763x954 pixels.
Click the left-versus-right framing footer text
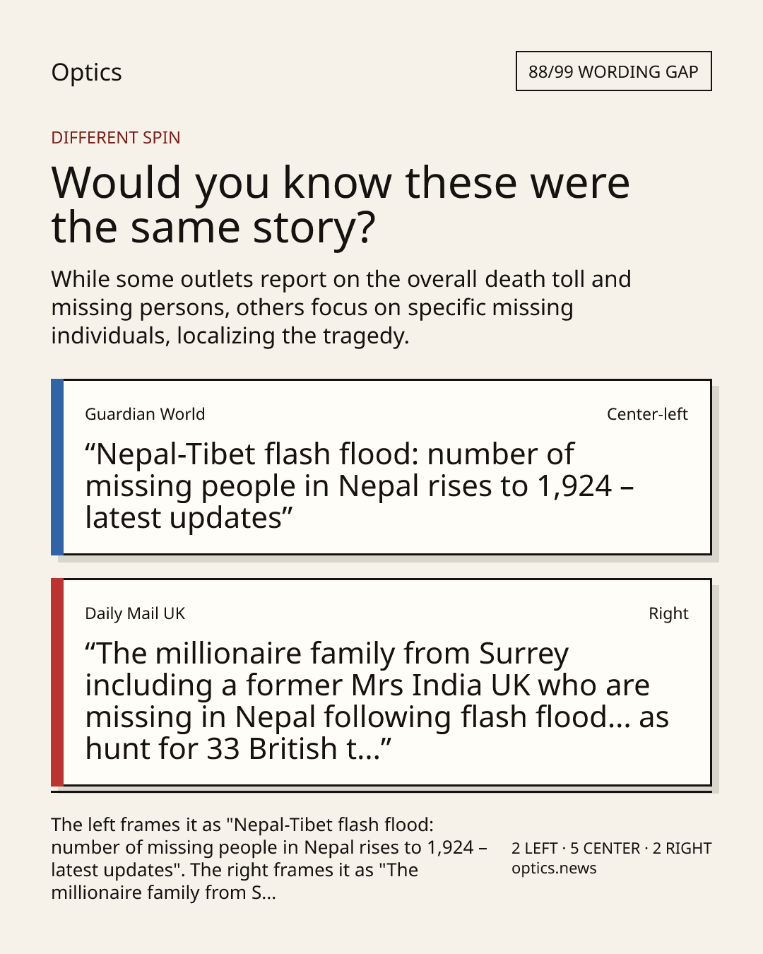(x=269, y=859)
